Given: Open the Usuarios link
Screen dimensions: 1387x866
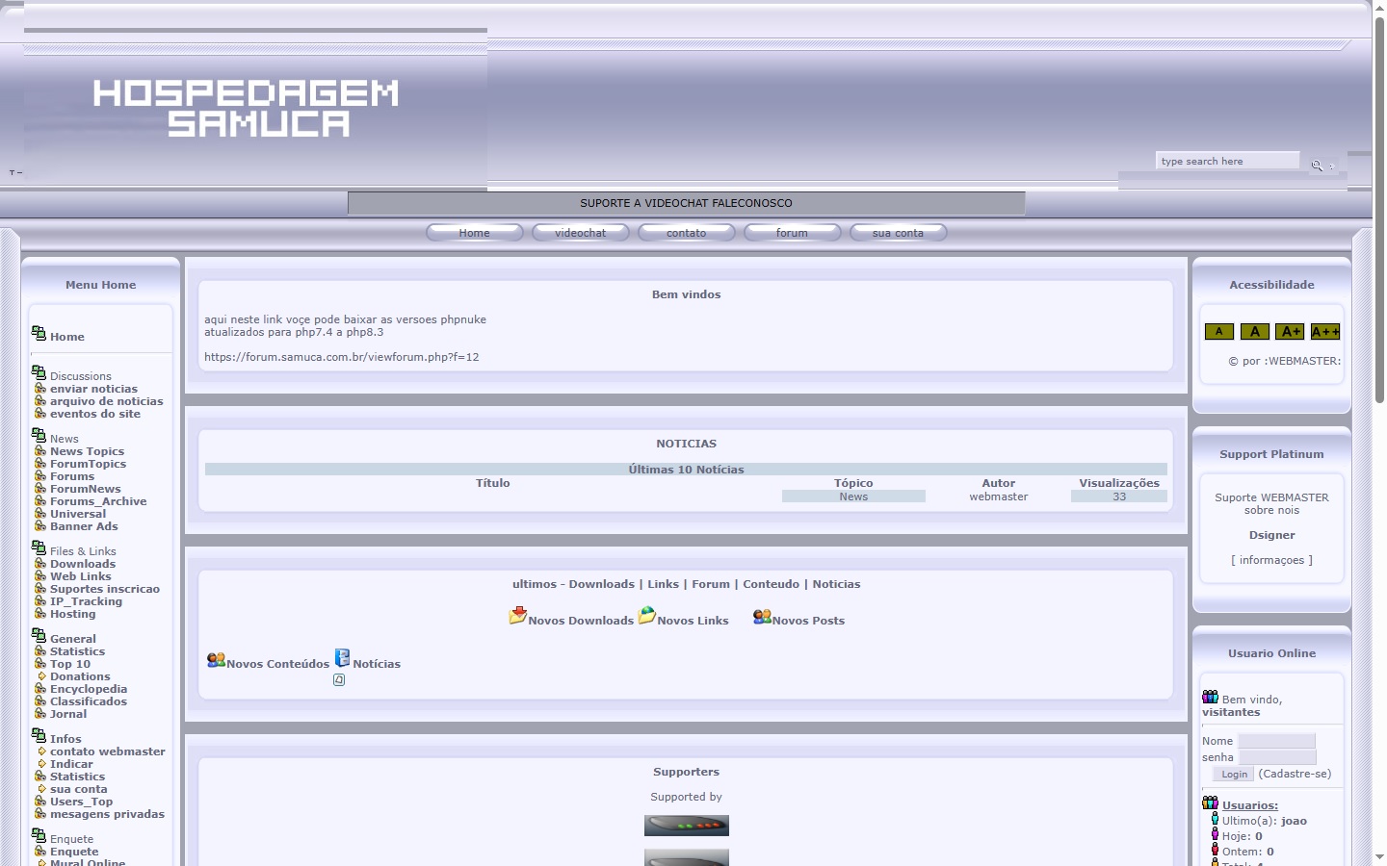Looking at the screenshot, I should pos(1250,806).
